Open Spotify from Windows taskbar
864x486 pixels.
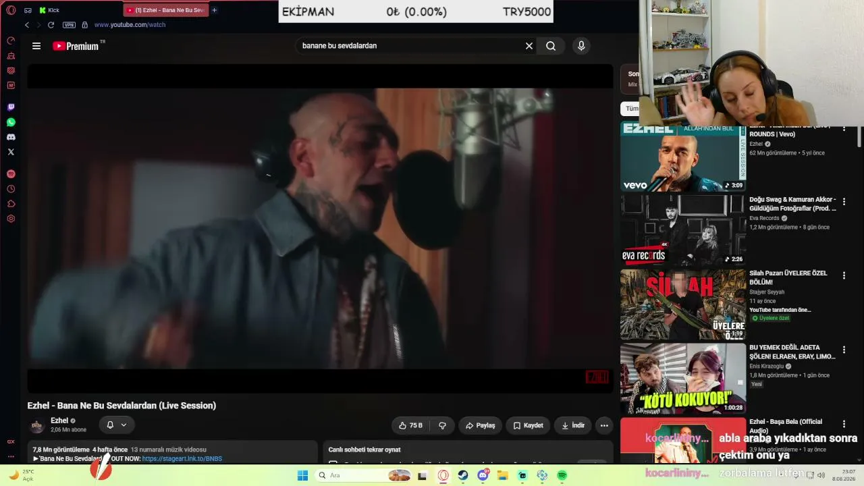point(562,475)
